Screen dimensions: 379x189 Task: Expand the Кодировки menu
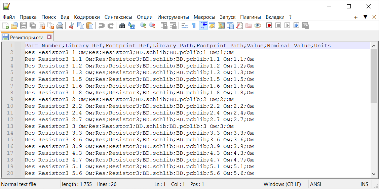(x=87, y=17)
